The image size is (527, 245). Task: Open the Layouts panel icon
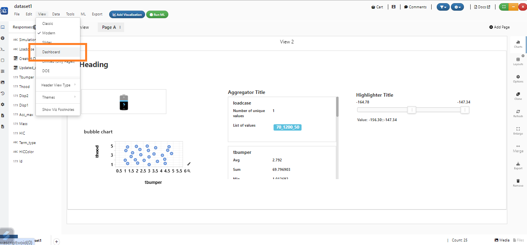(518, 59)
